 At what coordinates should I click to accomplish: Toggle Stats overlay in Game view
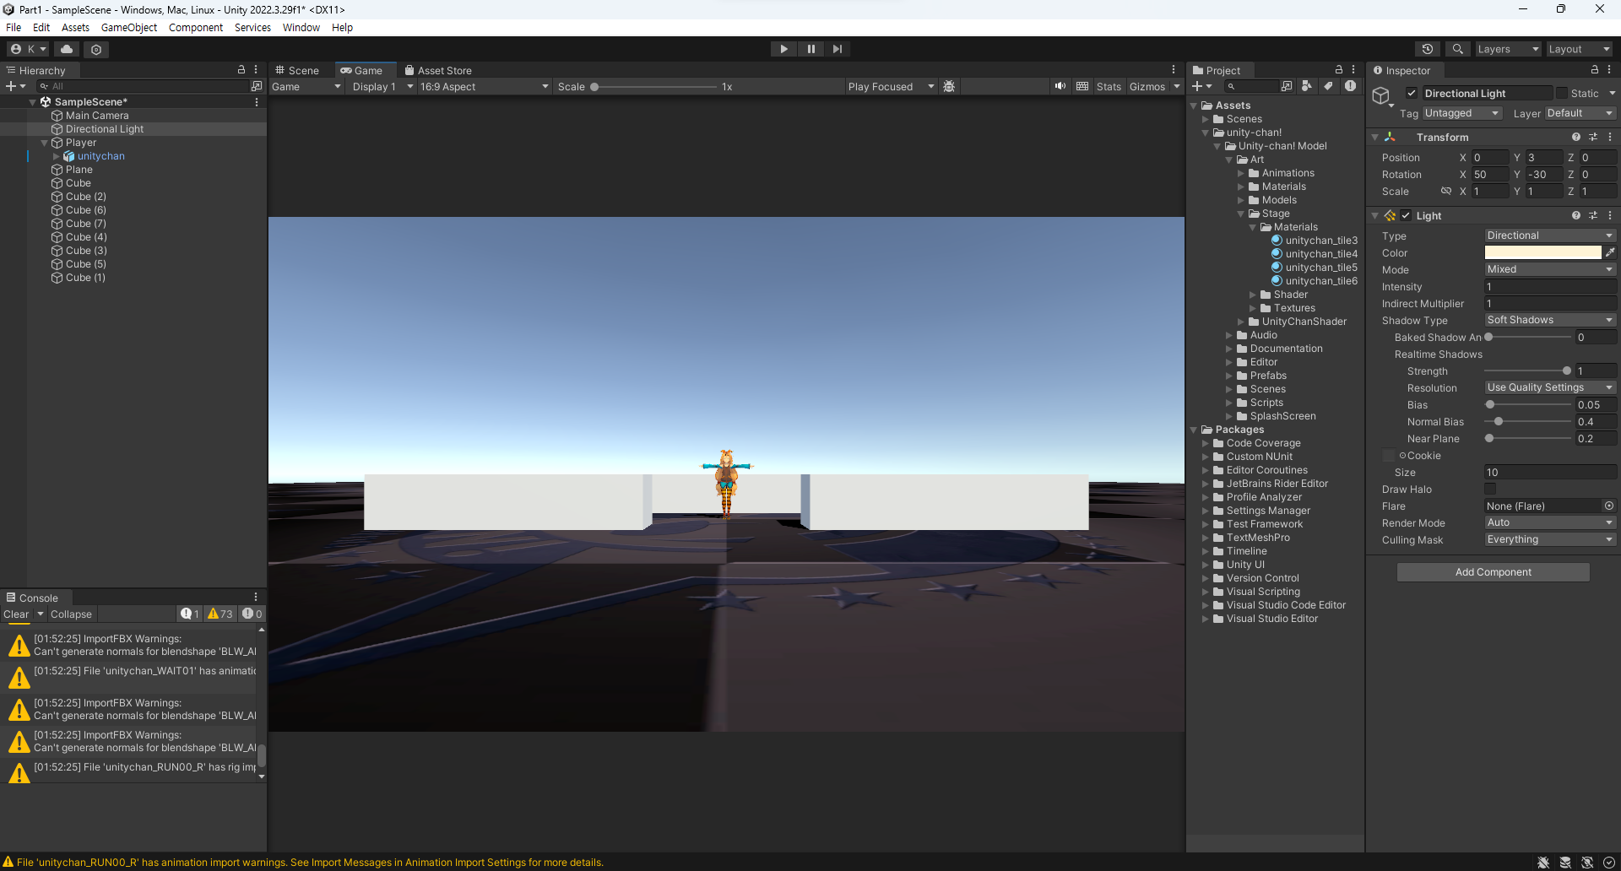(x=1109, y=86)
